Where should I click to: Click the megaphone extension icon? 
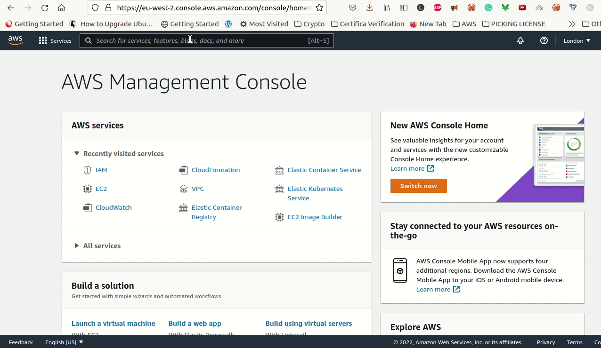point(455,8)
